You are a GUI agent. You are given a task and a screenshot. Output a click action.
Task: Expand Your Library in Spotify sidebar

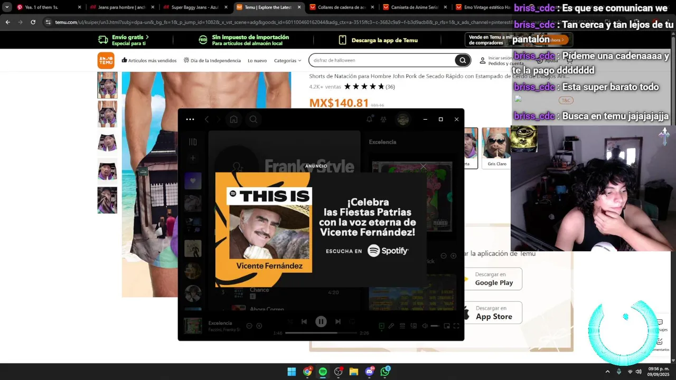(193, 141)
